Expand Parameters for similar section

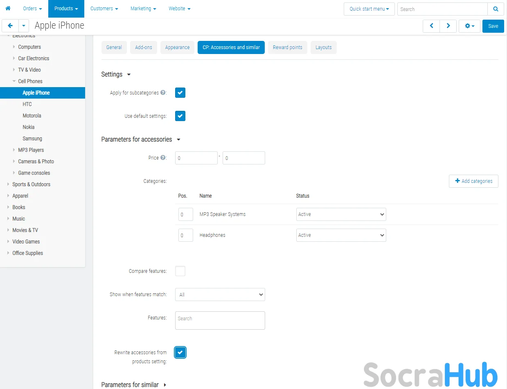coord(134,385)
